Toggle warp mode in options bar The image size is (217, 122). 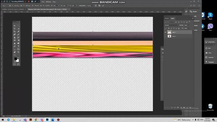tap(96, 6)
